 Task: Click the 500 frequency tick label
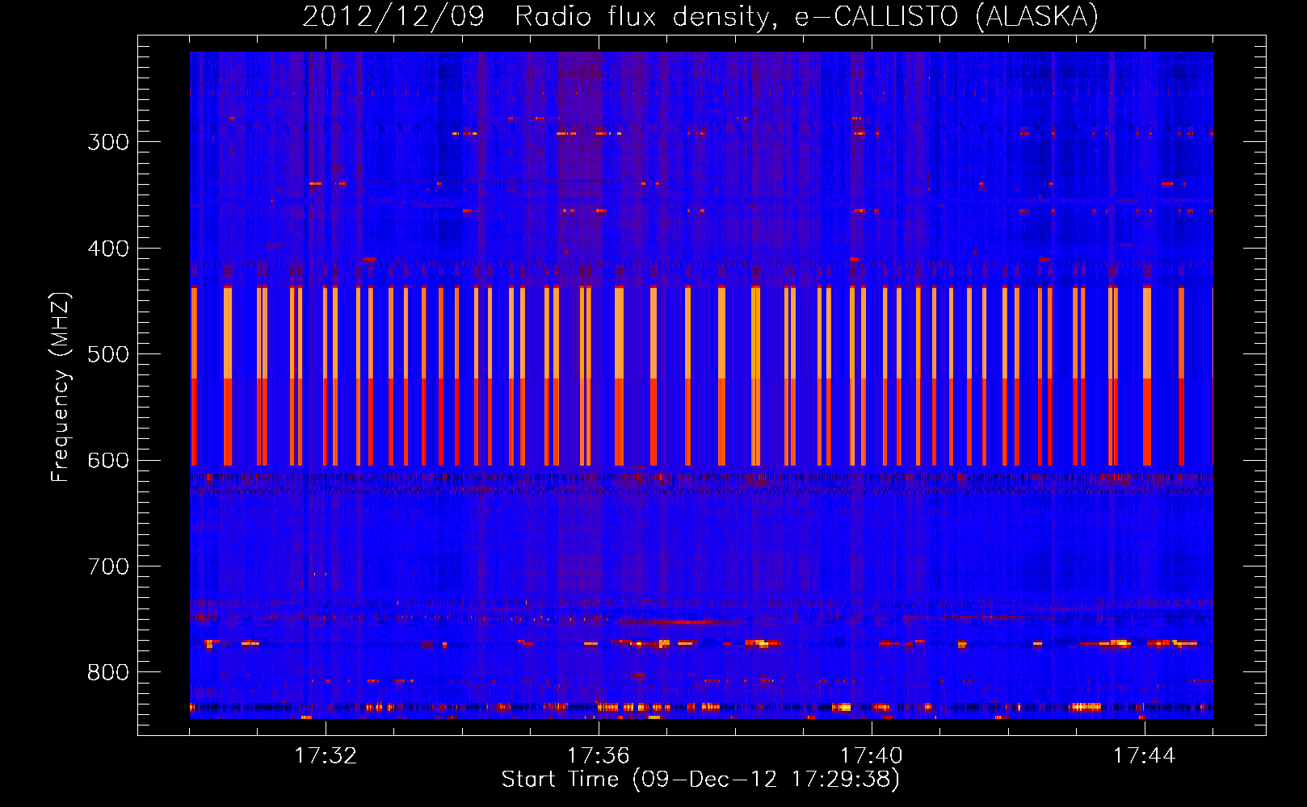click(108, 354)
